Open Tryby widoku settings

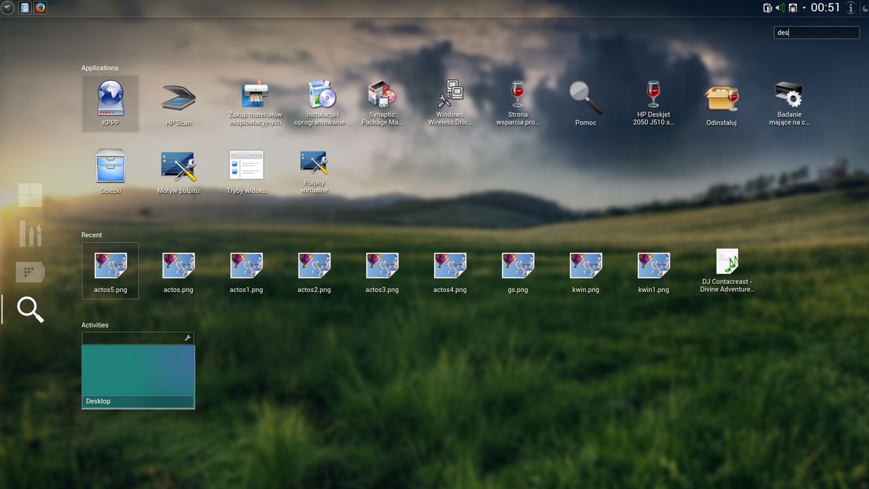[246, 171]
